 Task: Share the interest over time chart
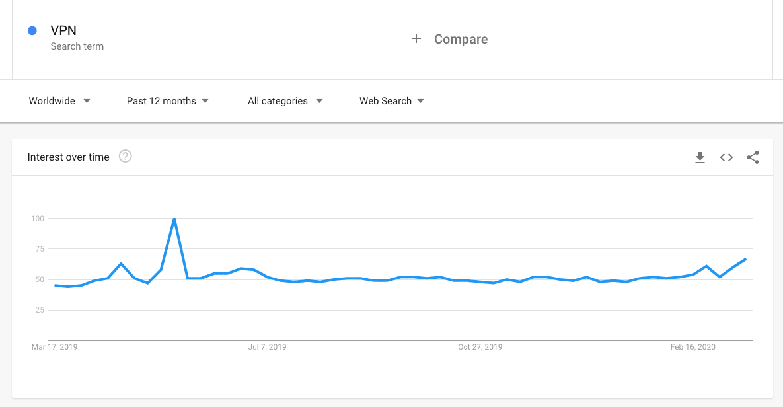point(753,157)
